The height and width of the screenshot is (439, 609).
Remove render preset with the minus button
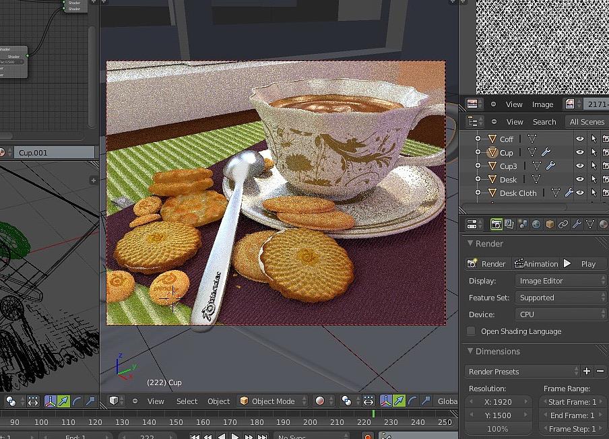[600, 372]
